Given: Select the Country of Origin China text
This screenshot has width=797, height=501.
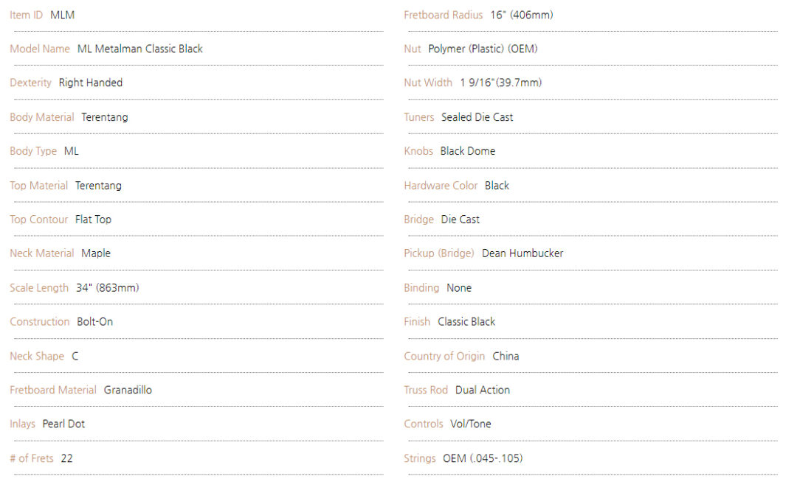Looking at the screenshot, I should 506,357.
